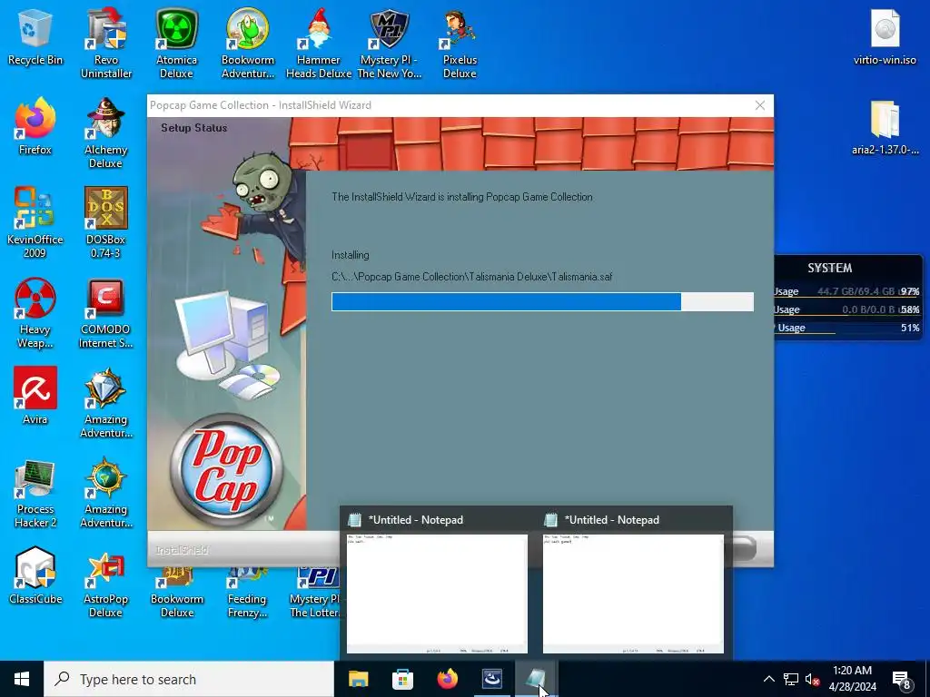Click the Notepad taskbar button
This screenshot has height=697, width=930.
tap(536, 679)
